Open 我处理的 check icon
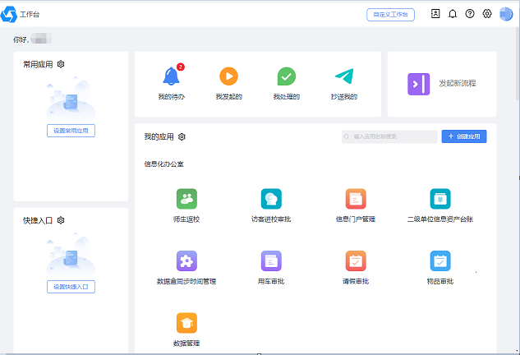 [x=287, y=76]
